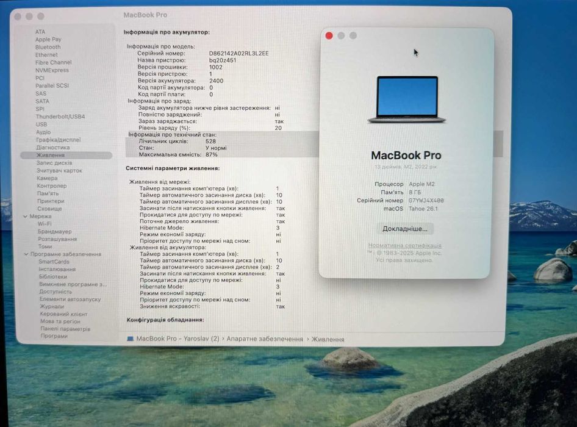Select Аудіо in the sidebar
577x427 pixels.
point(43,132)
